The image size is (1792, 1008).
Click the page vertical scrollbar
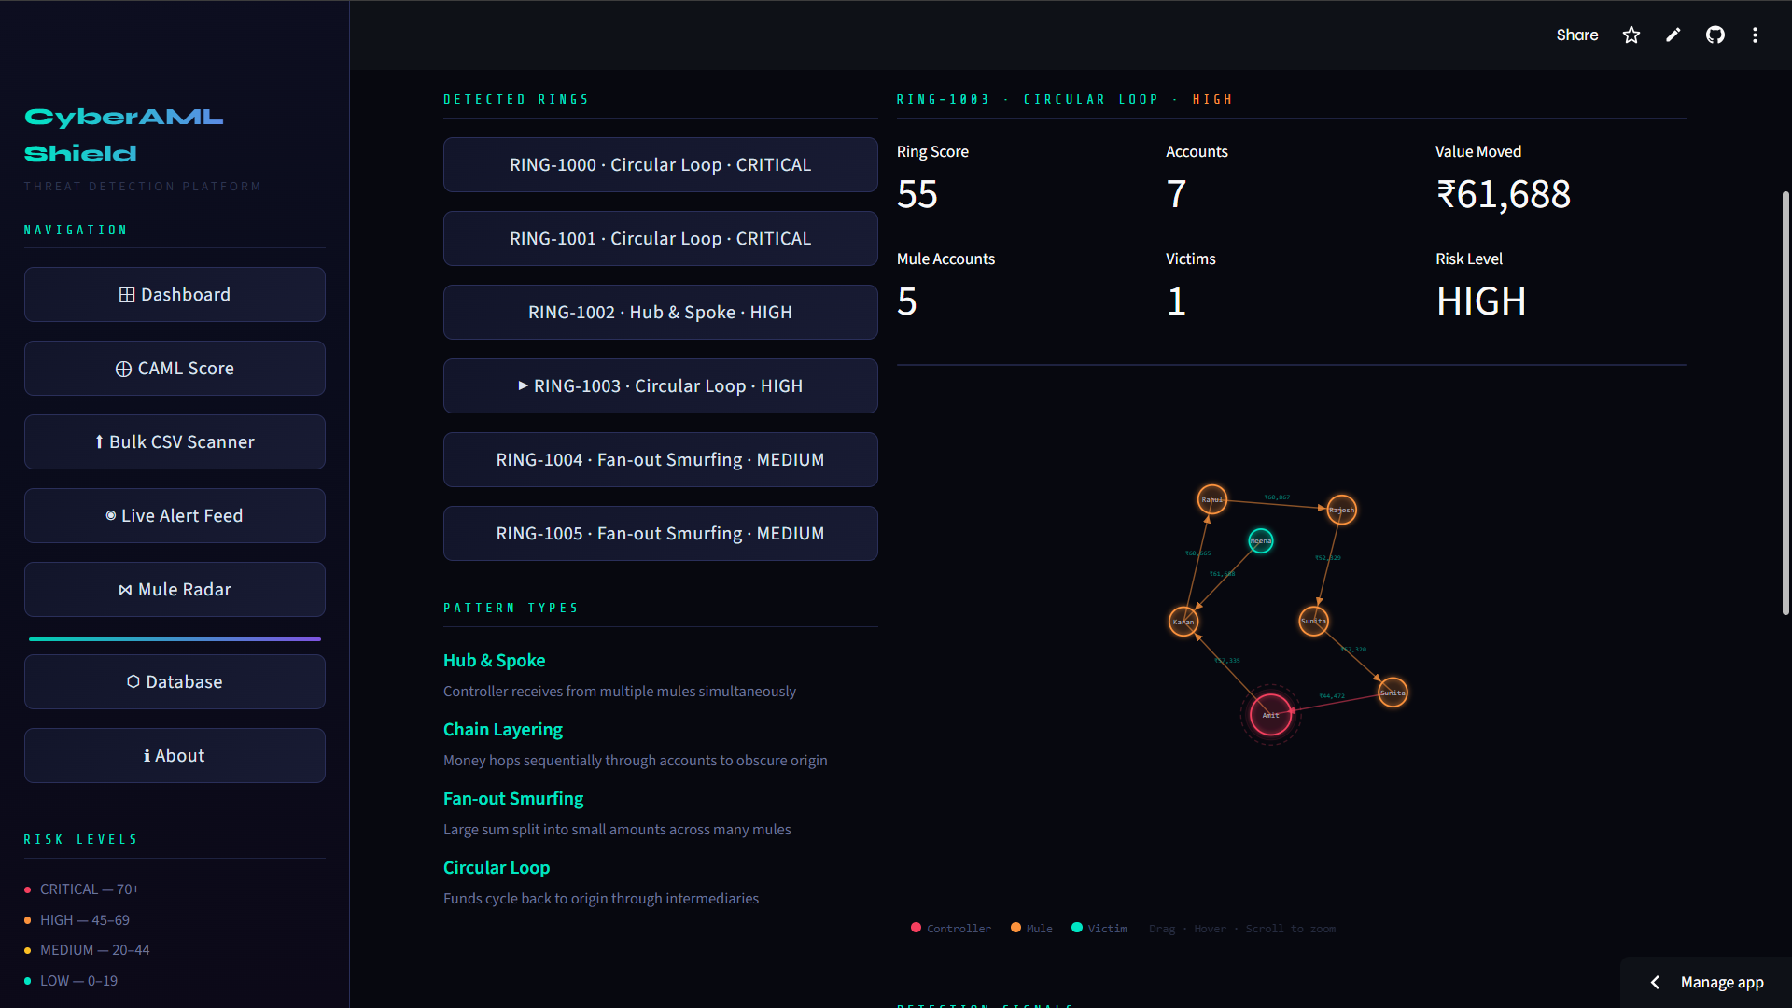[x=1785, y=401]
